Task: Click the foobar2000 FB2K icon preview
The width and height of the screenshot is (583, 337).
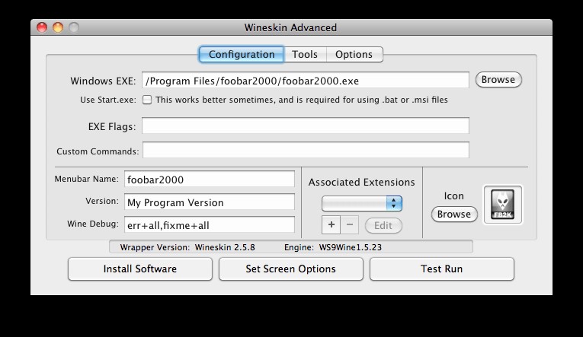Action: [503, 205]
